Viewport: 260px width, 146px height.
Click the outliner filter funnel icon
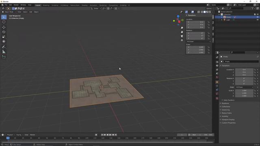point(252,8)
